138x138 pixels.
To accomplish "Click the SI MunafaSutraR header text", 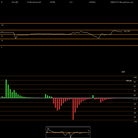I will (34, 2).
